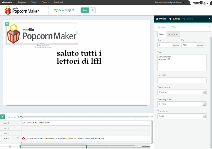Click into the Text textarea
Image resolution: width=212 pixels, height=149 pixels.
(182, 63)
